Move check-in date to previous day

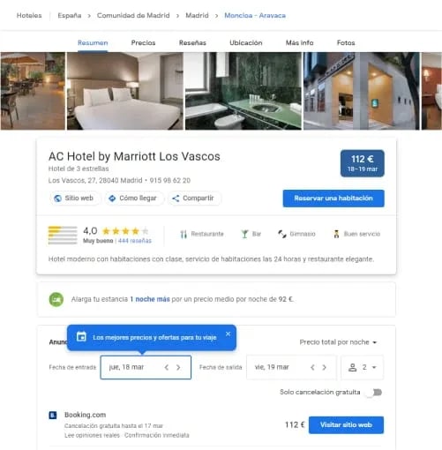click(167, 367)
